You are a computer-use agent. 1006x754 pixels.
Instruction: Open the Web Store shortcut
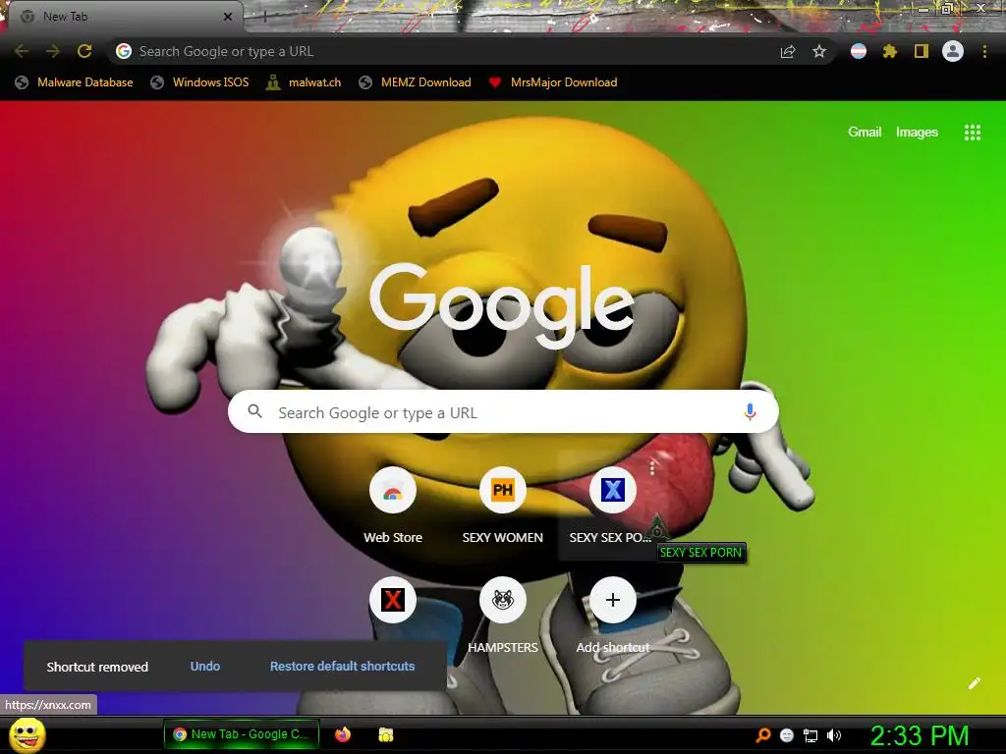point(393,506)
